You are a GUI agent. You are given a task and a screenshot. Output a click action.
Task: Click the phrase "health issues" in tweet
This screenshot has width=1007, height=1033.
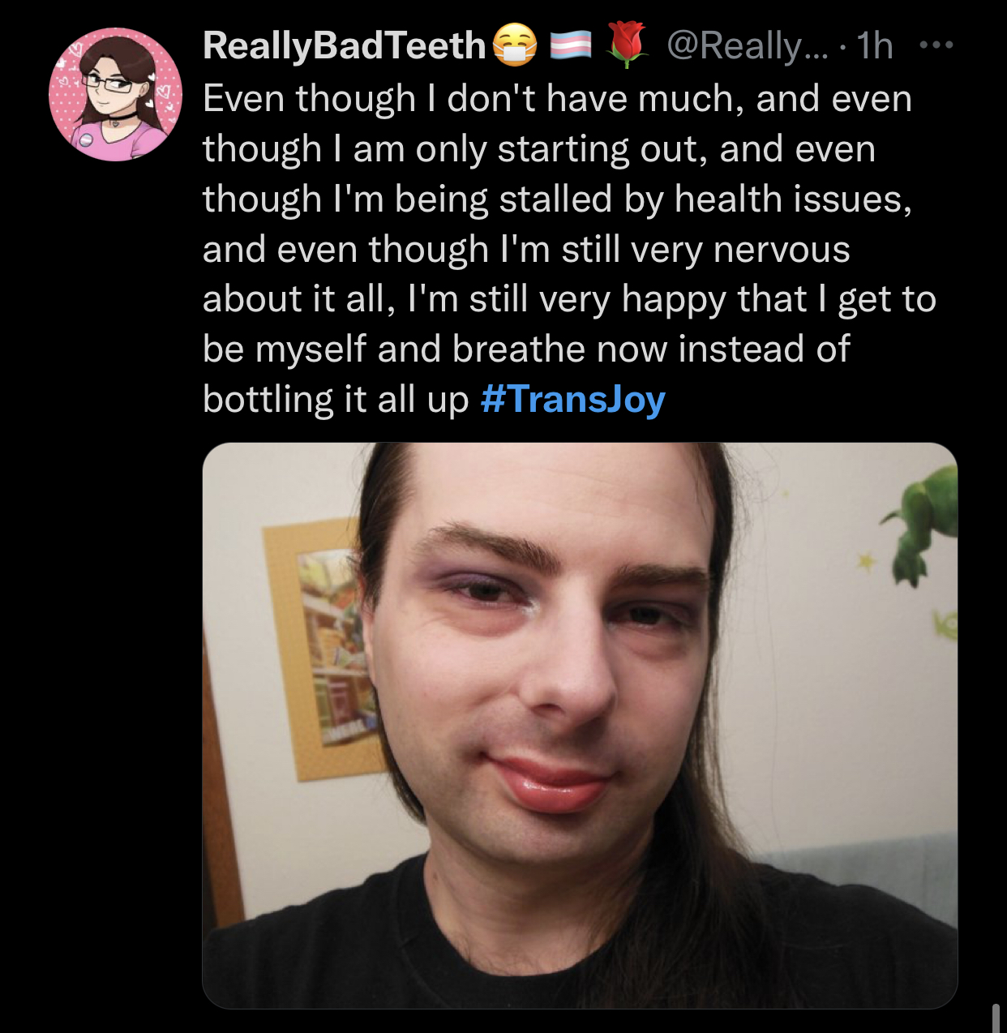pyautogui.click(x=792, y=199)
